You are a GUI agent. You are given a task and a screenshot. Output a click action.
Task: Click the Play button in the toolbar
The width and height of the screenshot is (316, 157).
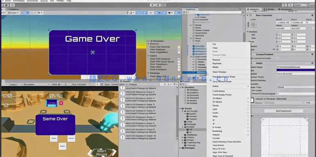(153, 5)
